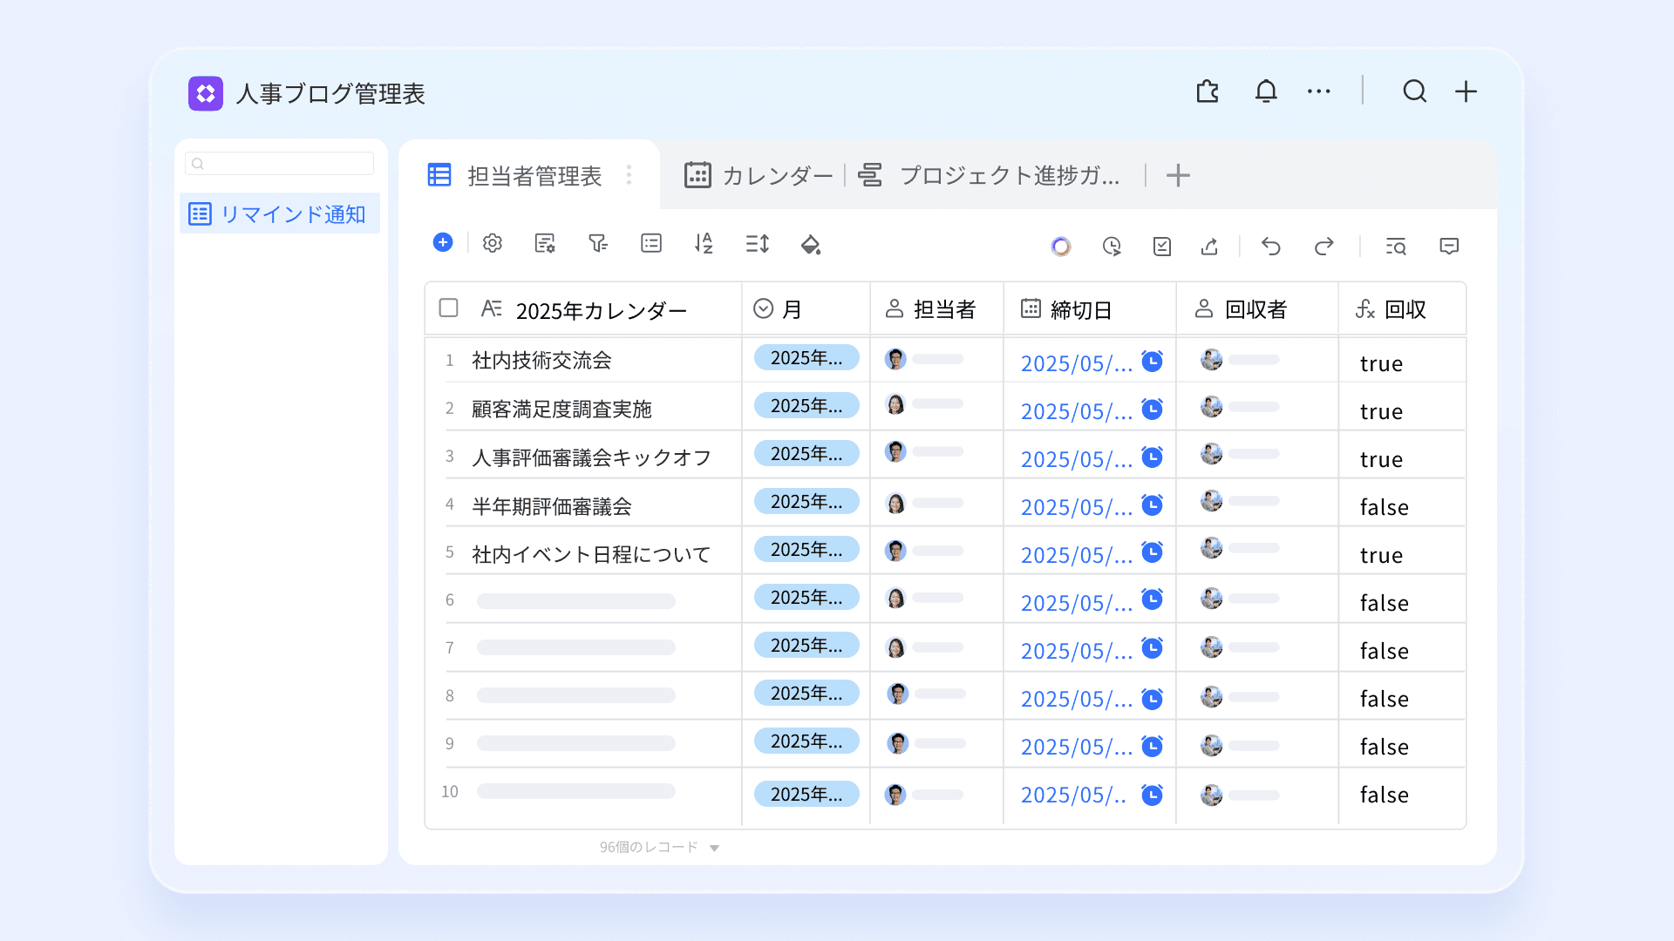
Task: Click the search magnifier in the top header
Action: point(1414,91)
